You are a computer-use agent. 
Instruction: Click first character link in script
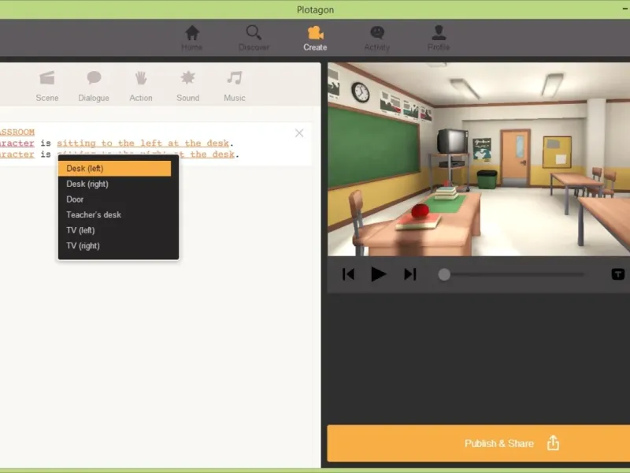tap(17, 143)
